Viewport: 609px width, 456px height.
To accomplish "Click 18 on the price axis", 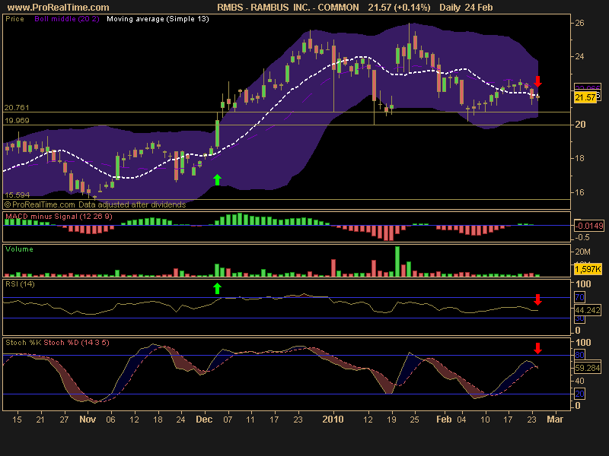I will click(x=579, y=158).
